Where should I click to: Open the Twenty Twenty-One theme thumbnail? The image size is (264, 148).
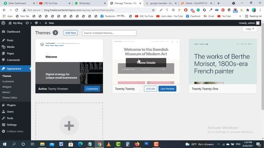click(x=223, y=62)
